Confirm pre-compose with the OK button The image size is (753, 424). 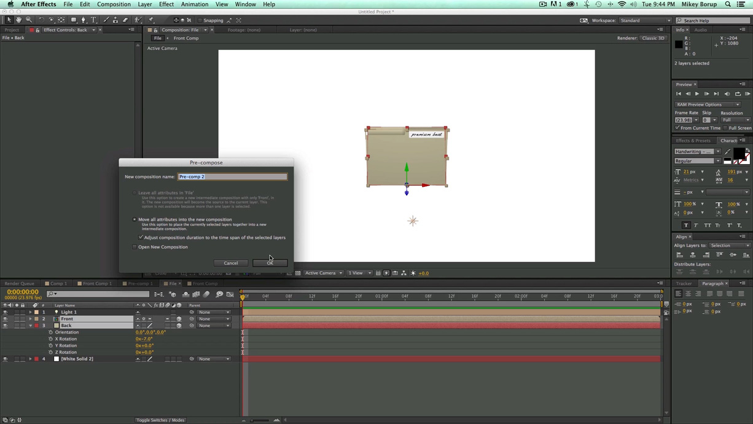pyautogui.click(x=270, y=263)
